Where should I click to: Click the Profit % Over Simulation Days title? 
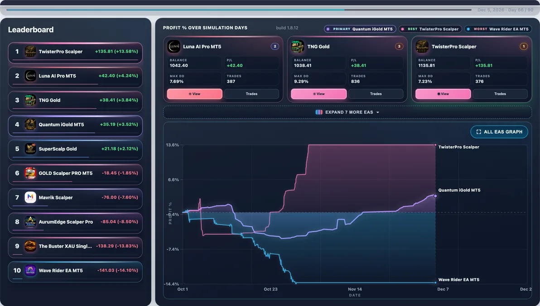205,28
